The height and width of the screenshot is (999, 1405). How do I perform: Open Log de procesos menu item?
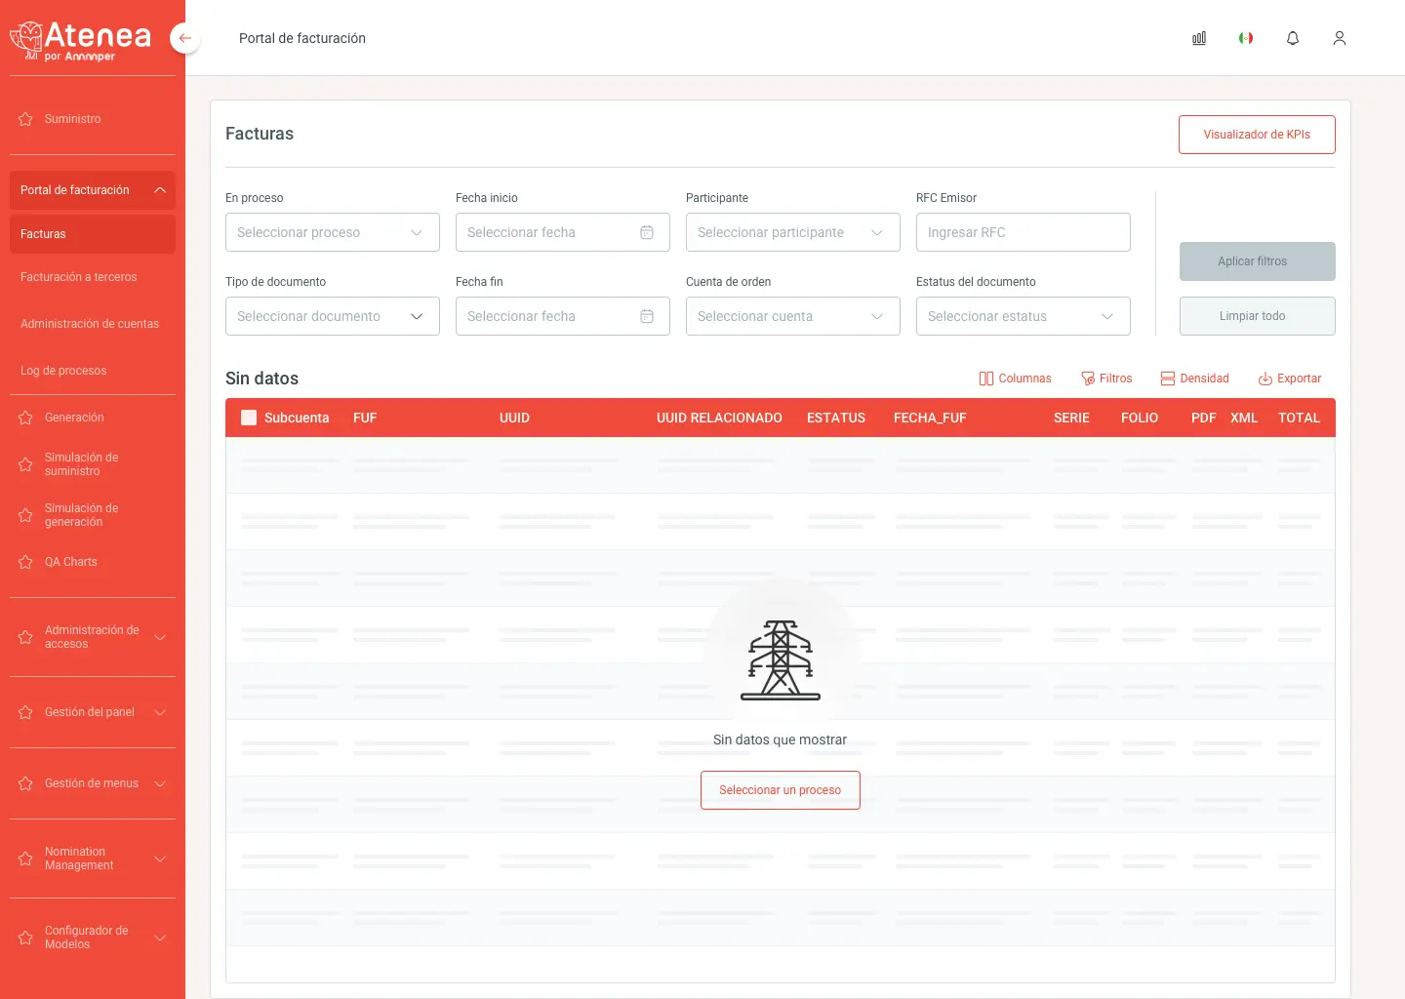63,371
